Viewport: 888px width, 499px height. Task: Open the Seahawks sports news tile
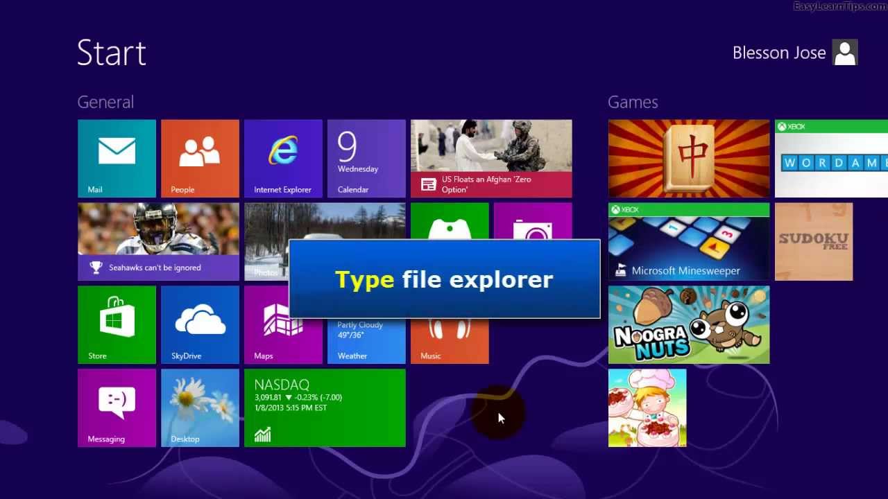coord(158,242)
